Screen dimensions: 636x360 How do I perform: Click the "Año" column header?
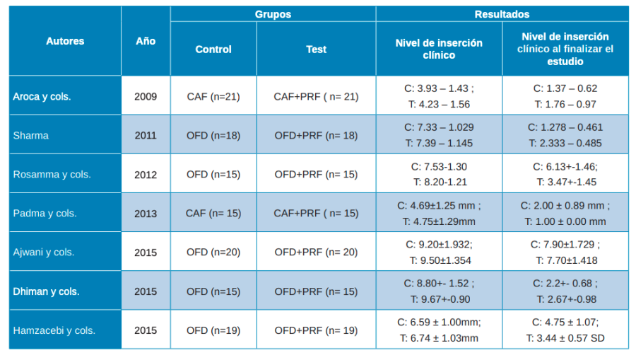click(x=146, y=41)
